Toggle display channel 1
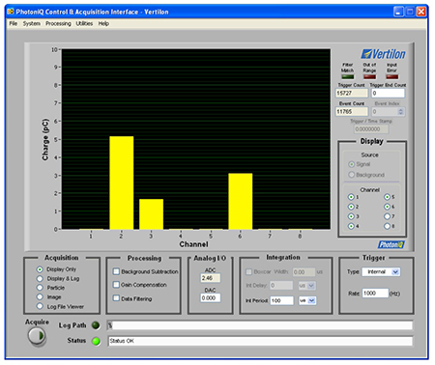 tap(351, 197)
